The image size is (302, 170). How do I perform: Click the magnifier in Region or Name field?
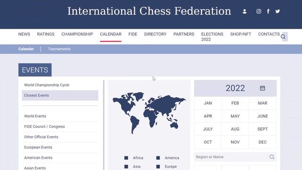coord(272,157)
